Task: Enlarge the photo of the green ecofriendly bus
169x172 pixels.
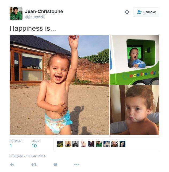Action: point(134,60)
